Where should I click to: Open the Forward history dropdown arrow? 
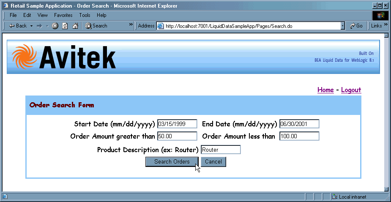[x=47, y=26]
